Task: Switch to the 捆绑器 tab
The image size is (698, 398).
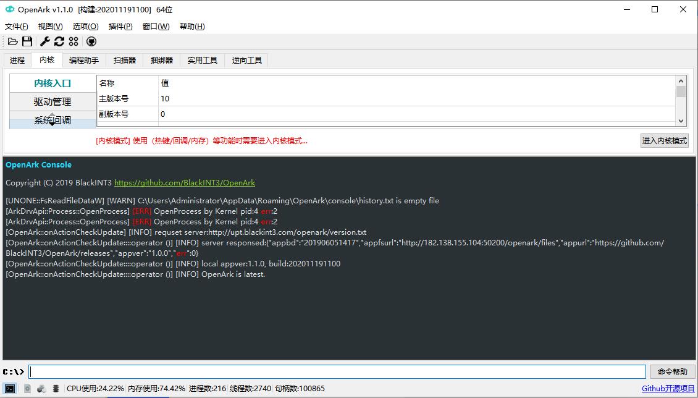Action: point(162,60)
